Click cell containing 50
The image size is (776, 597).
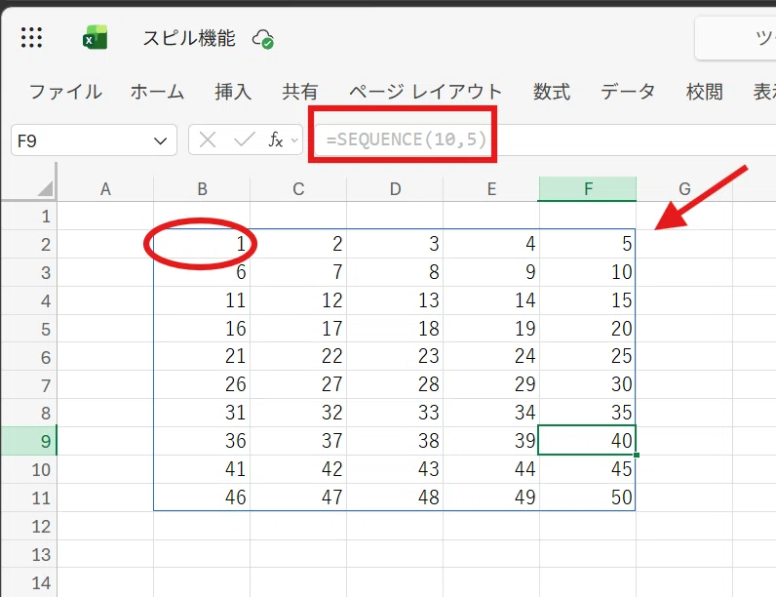point(588,497)
